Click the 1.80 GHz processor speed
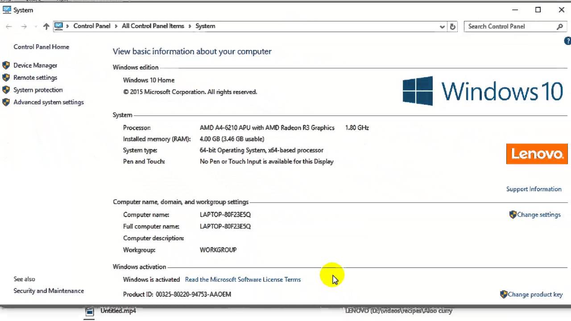The image size is (571, 321). [357, 128]
